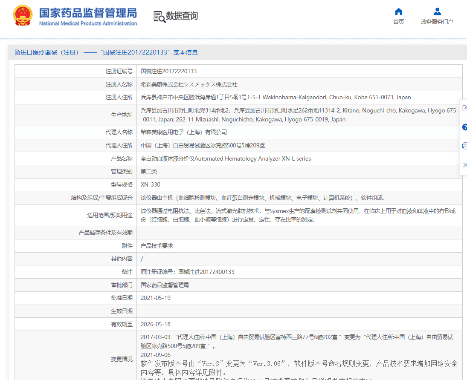The image size is (467, 380).
Task: Click the edit/feedback icon in side toolbar
Action: click(x=464, y=108)
